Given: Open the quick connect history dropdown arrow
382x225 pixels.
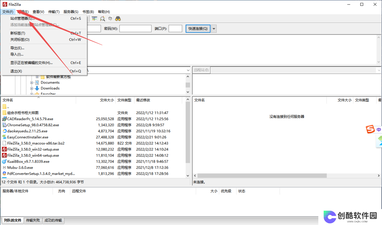Looking at the screenshot, I should click(214, 29).
